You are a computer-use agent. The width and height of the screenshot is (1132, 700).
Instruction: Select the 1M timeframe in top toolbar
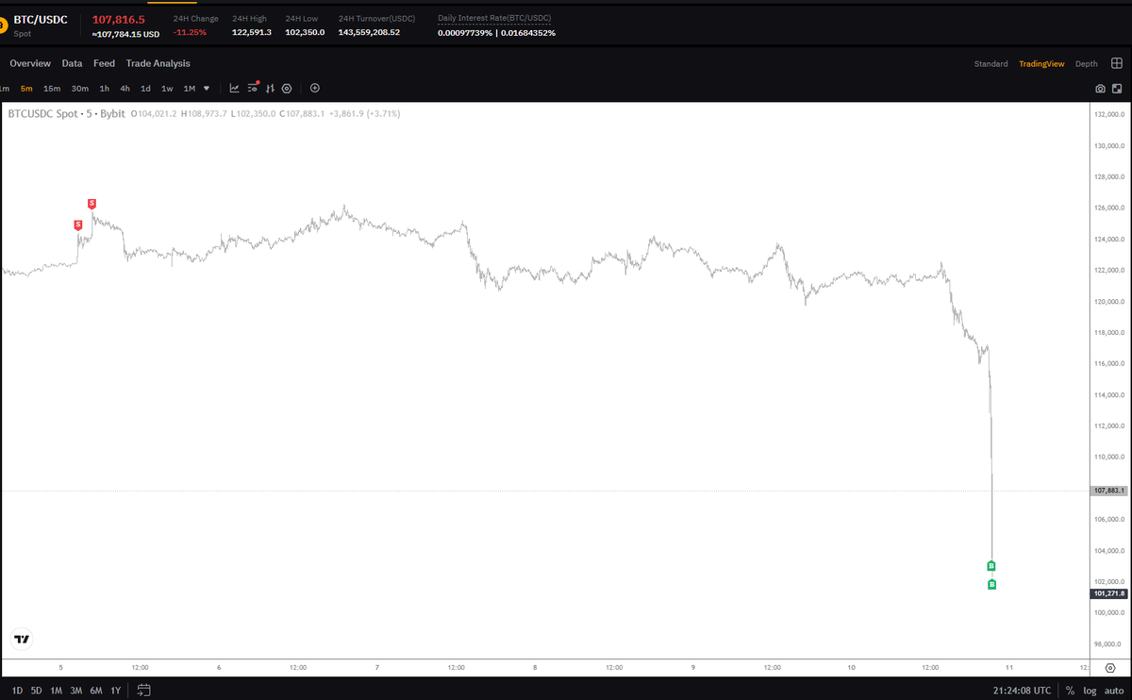click(x=189, y=89)
